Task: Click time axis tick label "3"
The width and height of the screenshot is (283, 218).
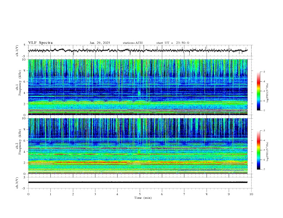Action: coord(95,194)
